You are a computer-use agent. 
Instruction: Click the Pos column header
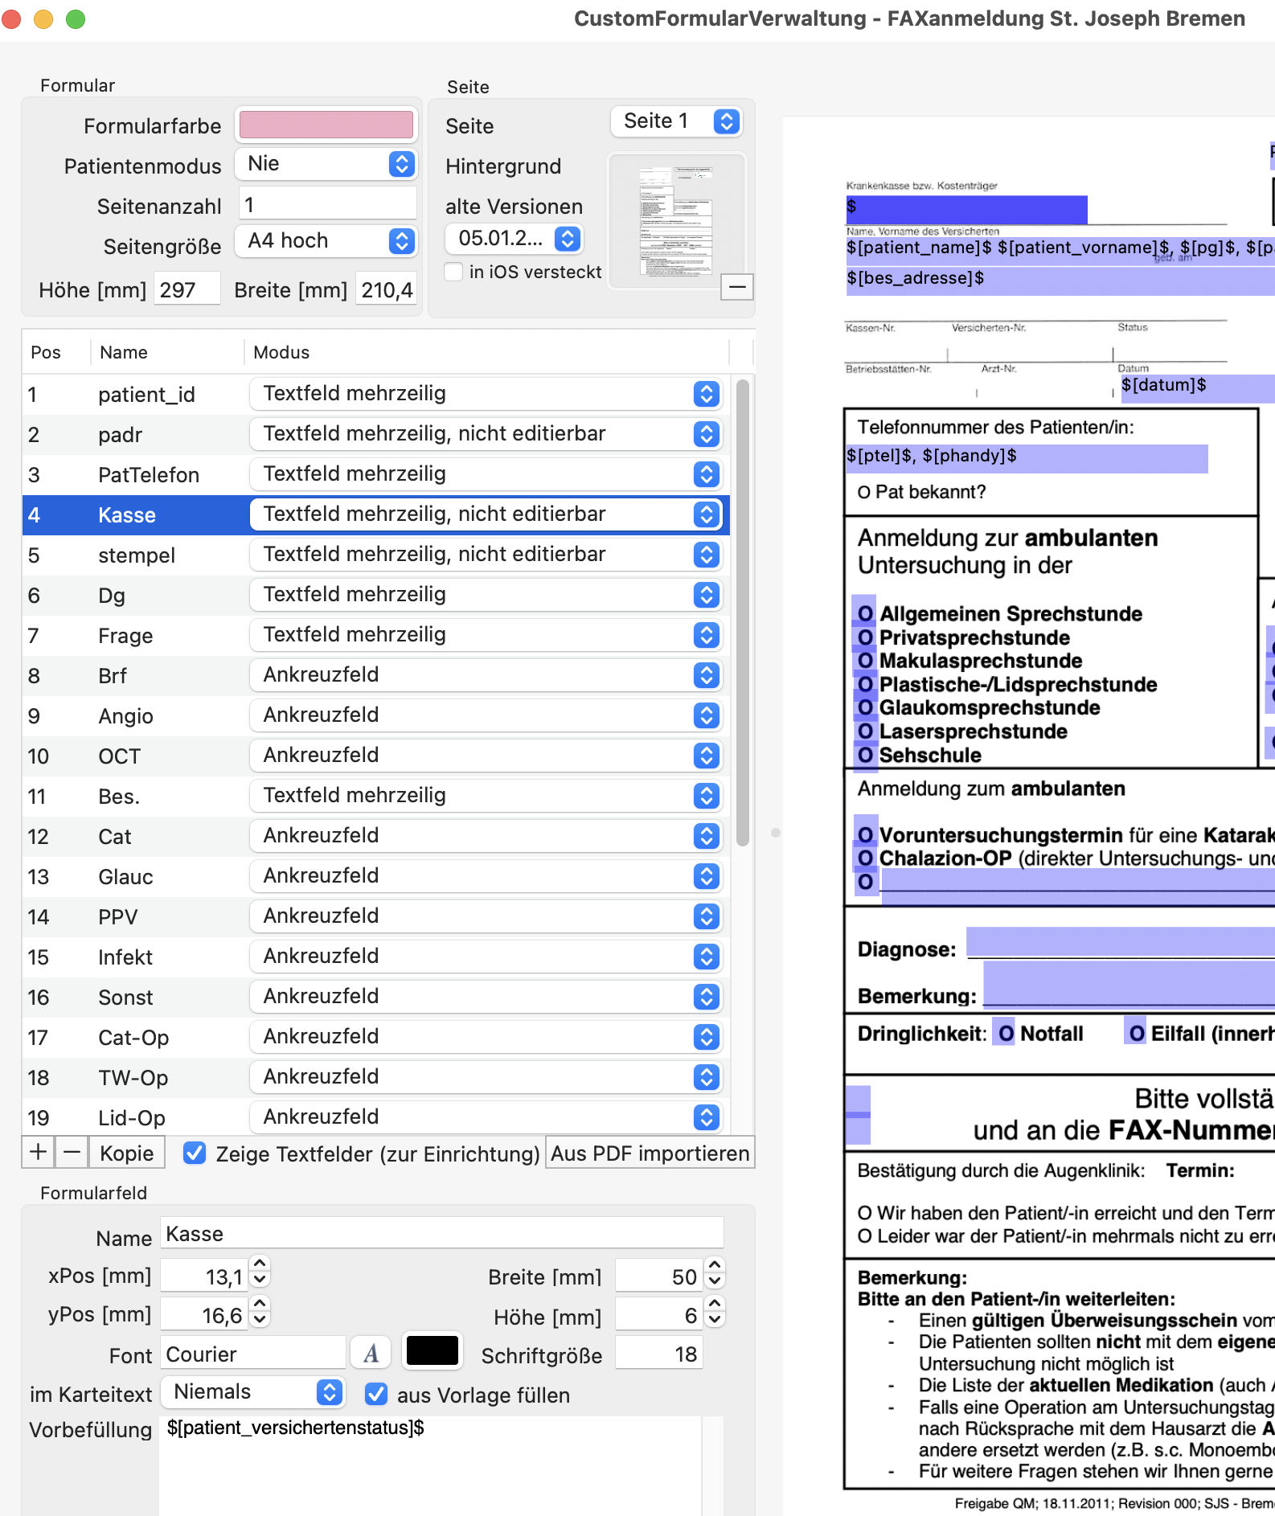pyautogui.click(x=55, y=352)
